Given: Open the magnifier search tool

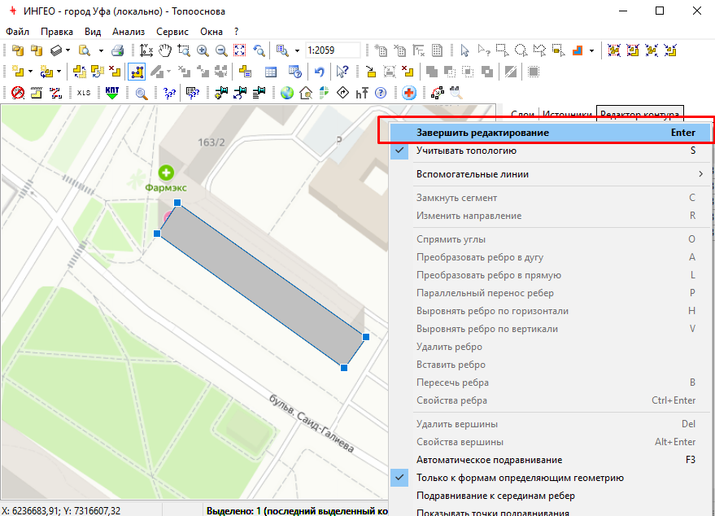Looking at the screenshot, I should [142, 94].
